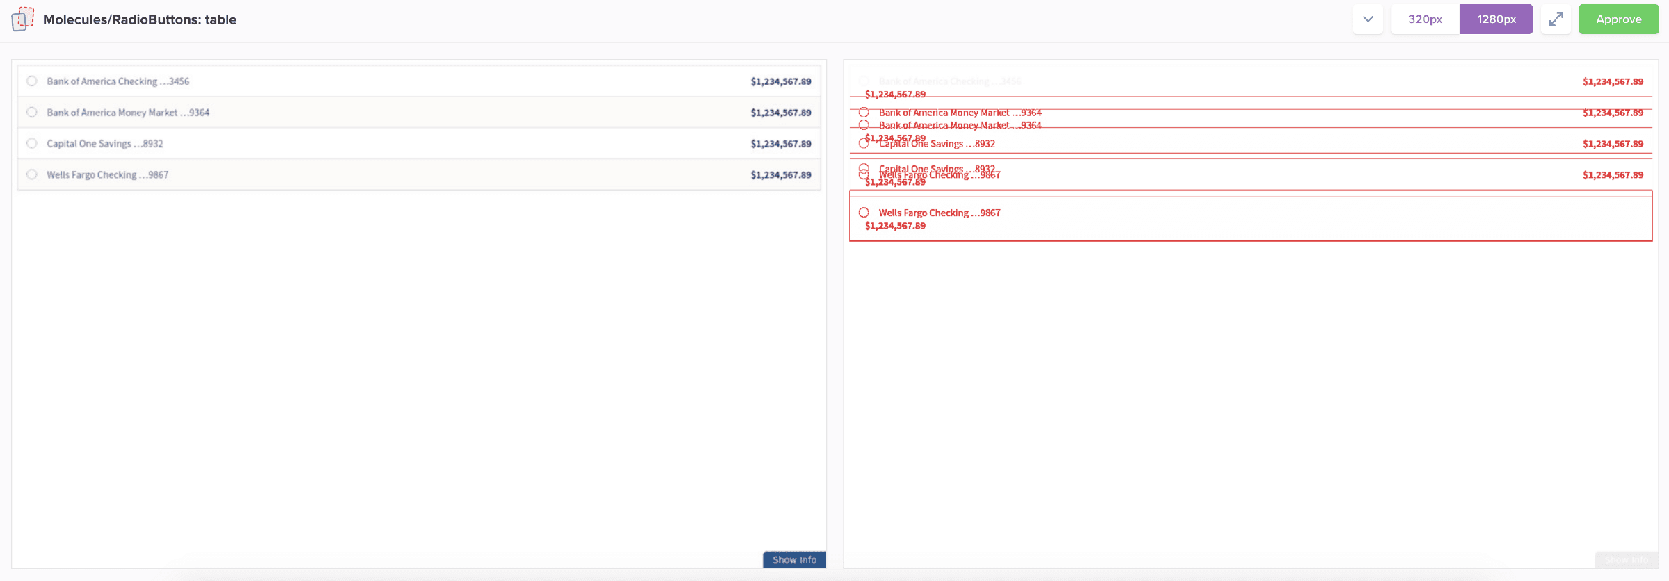Click the faded Show Info button, right panel

click(x=1627, y=559)
